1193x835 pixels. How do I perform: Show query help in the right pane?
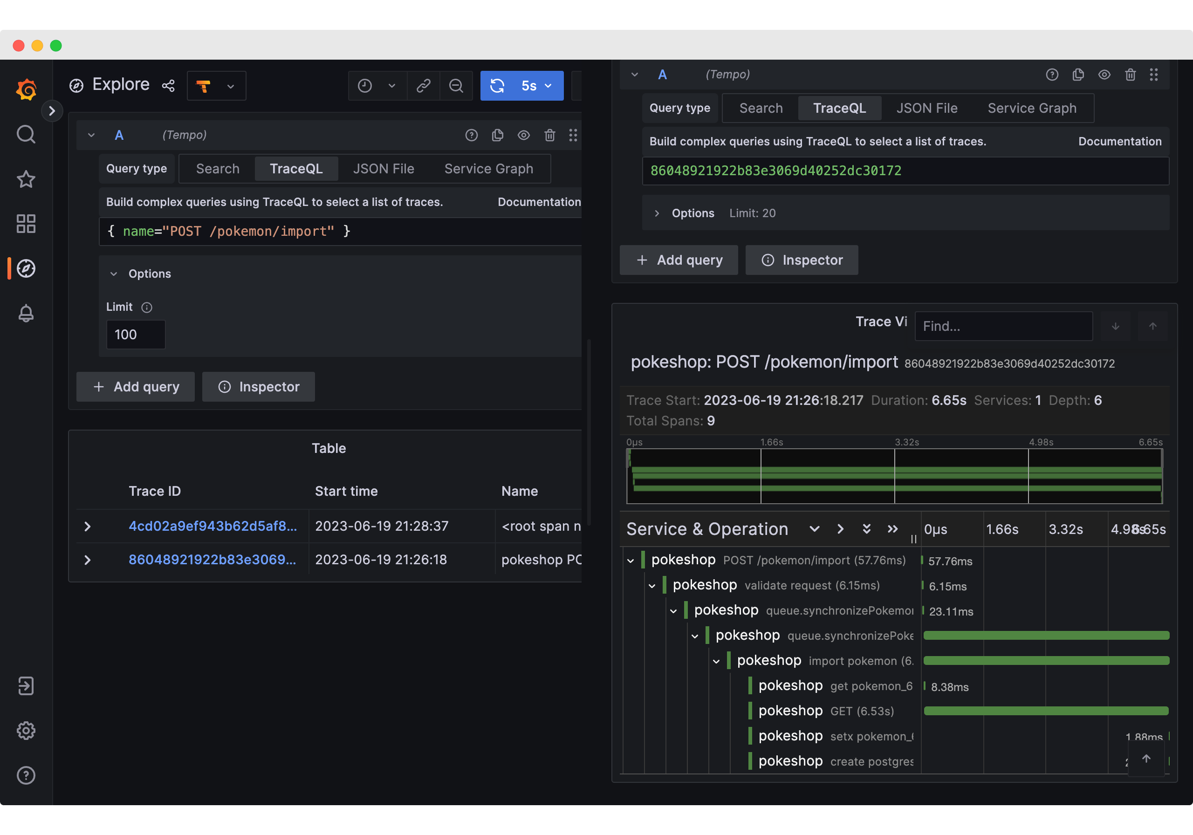(1052, 75)
